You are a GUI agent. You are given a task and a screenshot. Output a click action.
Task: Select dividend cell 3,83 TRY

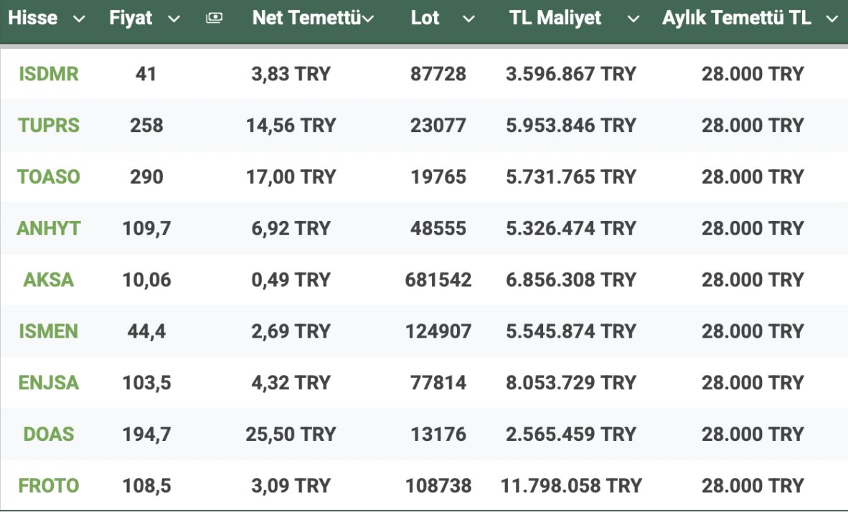click(x=291, y=74)
